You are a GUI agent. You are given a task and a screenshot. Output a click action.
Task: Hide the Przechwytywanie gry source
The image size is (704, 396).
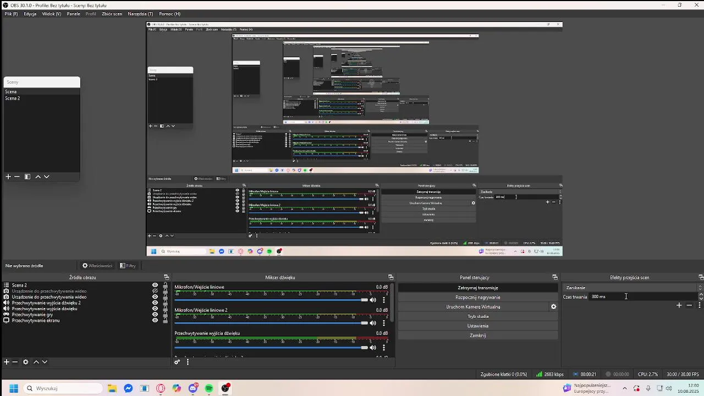coord(155,315)
